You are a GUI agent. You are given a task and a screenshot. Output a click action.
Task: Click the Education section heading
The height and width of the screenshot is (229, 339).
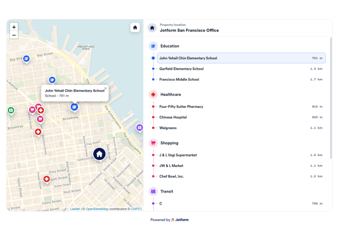tap(169, 46)
